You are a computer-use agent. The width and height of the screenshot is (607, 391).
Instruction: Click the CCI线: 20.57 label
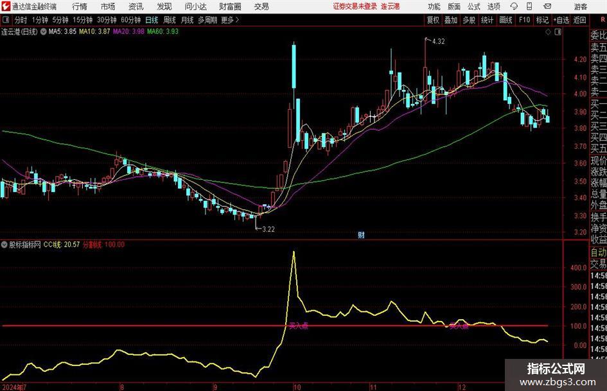(x=62, y=245)
